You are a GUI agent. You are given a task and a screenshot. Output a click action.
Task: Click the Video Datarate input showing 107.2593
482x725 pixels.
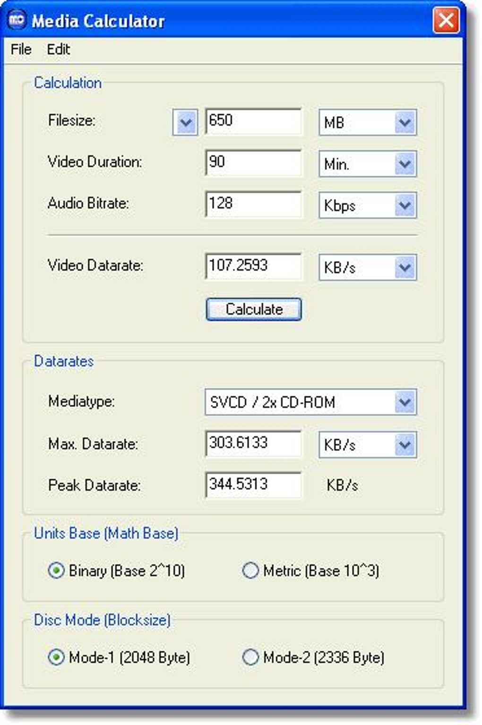pos(253,266)
